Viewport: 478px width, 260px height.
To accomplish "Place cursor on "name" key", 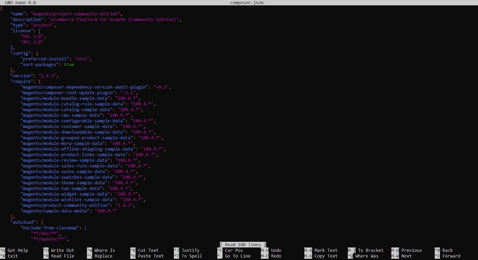I will [18, 14].
